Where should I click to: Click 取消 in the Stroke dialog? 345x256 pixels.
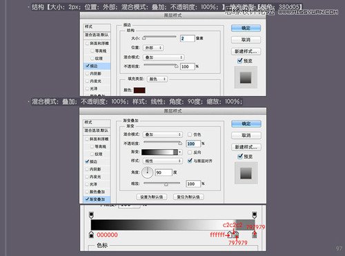click(x=246, y=39)
